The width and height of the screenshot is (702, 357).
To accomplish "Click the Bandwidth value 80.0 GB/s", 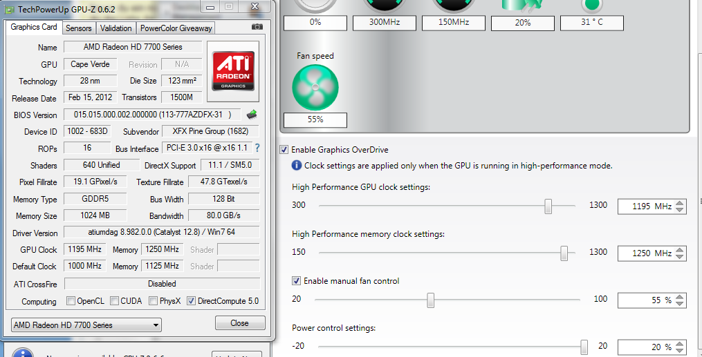I will (223, 215).
